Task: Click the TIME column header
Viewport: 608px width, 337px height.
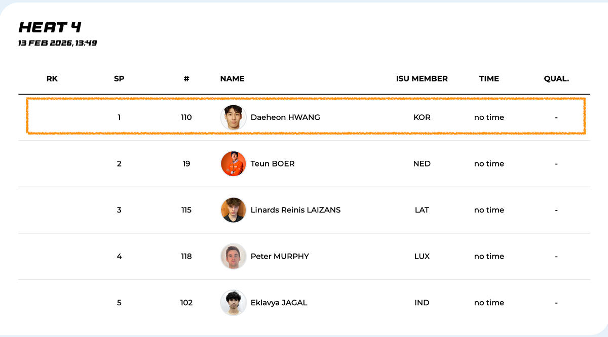Action: (x=489, y=78)
